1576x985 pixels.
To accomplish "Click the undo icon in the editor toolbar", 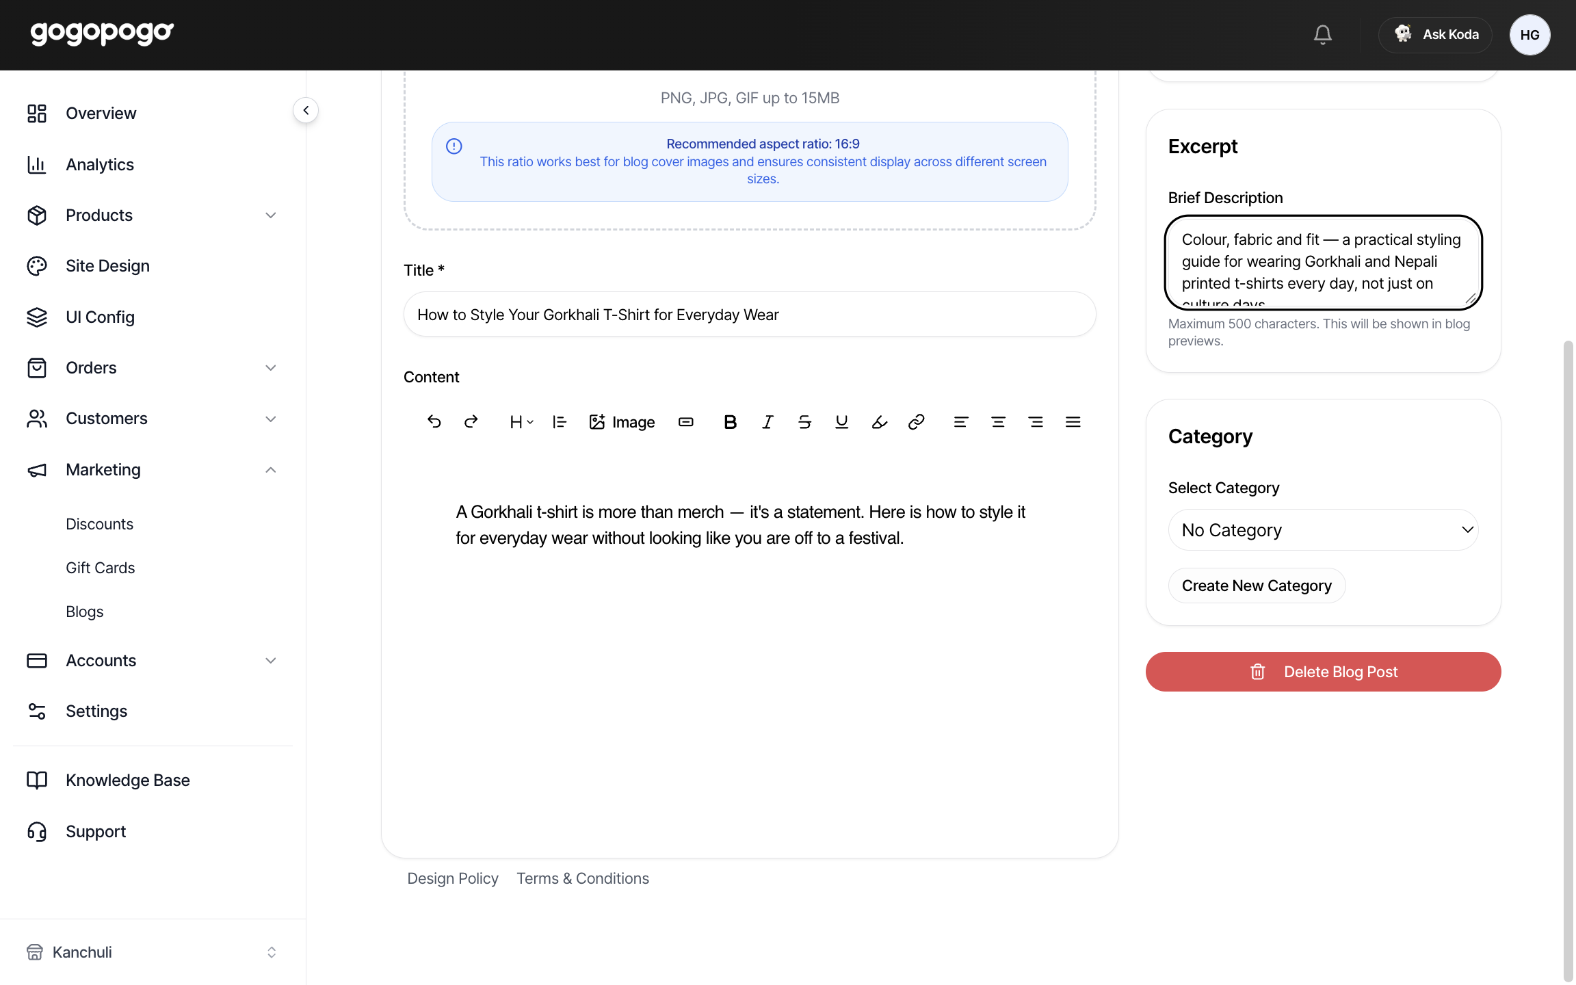I will 434,422.
